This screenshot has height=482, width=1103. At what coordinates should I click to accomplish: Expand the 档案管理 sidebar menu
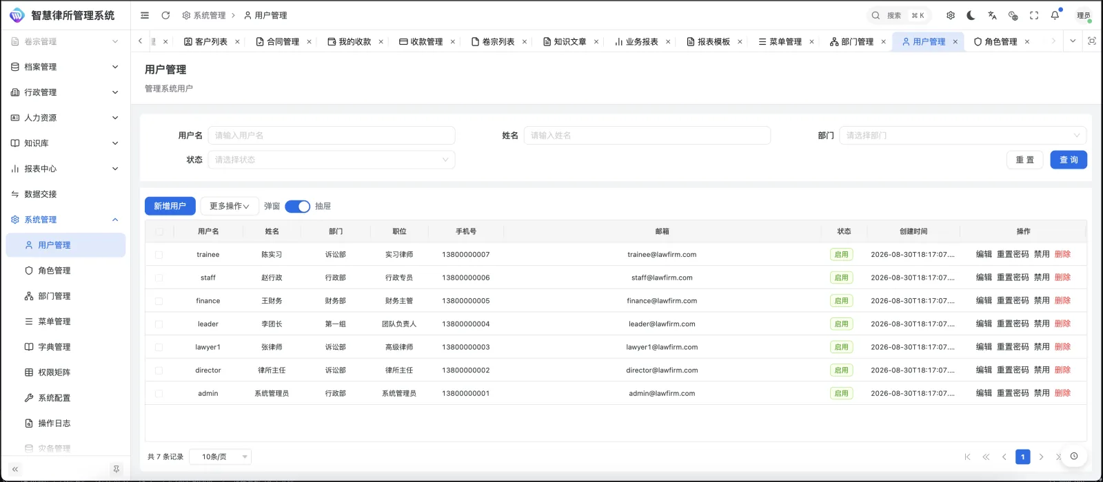point(65,67)
